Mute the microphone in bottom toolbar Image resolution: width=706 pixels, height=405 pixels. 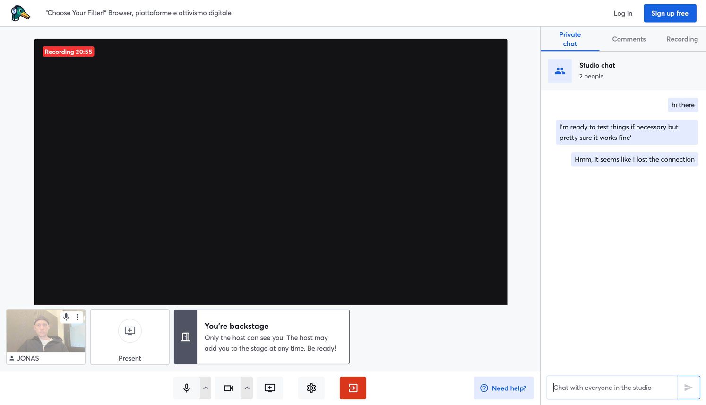coord(187,388)
